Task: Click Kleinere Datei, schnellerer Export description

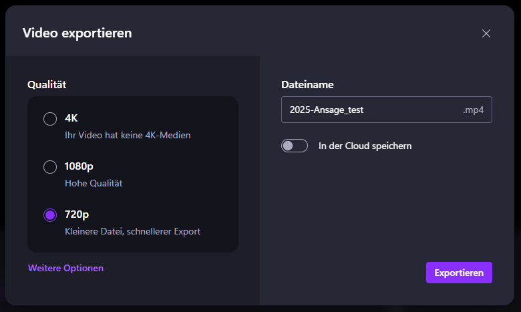Action: (132, 231)
